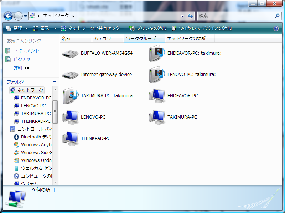This screenshot has height=213, width=285.
Task: Click the 詳細 more links item
Action: click(x=21, y=68)
